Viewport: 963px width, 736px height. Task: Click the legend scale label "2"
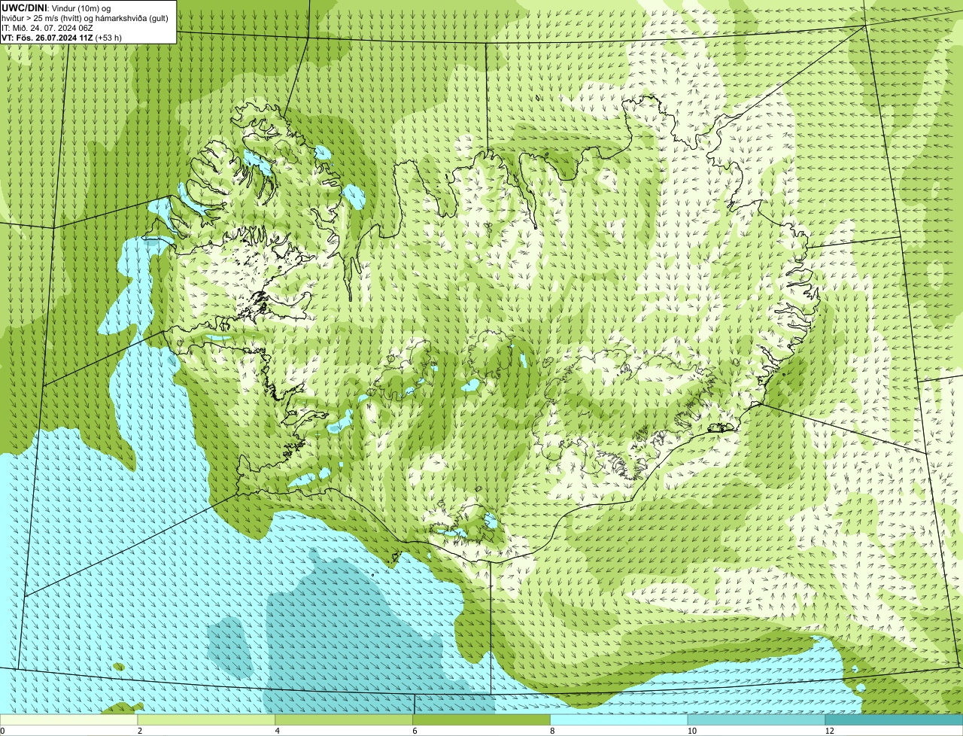pos(139,731)
